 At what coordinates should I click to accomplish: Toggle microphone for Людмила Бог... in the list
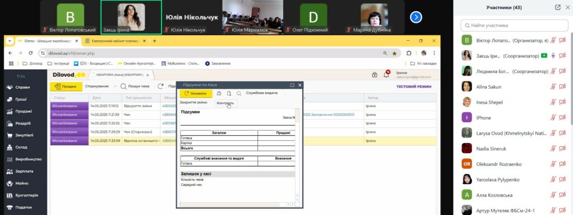coord(553,71)
